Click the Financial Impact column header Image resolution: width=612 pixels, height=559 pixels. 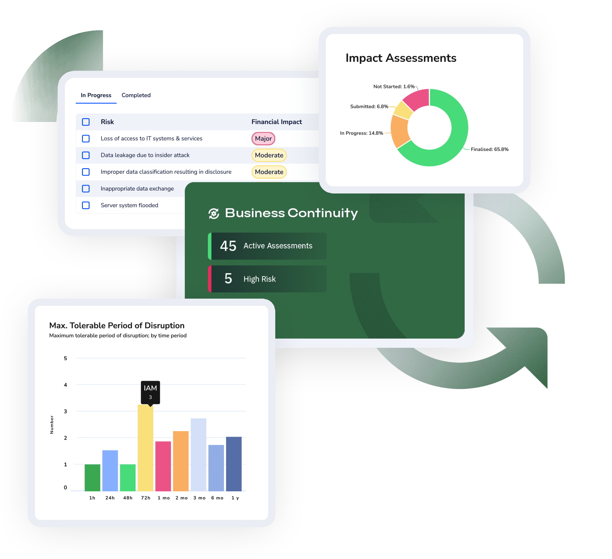pyautogui.click(x=277, y=122)
